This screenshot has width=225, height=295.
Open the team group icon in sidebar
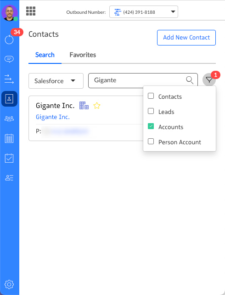pyautogui.click(x=9, y=119)
